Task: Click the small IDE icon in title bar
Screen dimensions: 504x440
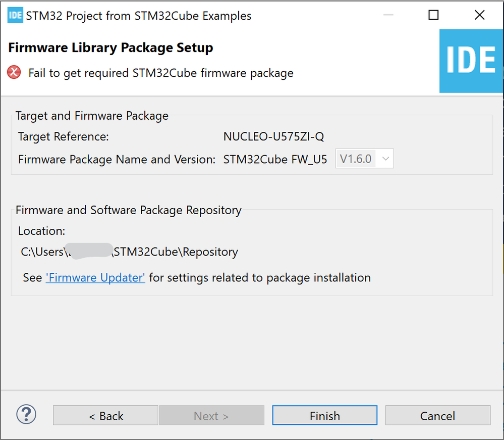Action: point(15,15)
